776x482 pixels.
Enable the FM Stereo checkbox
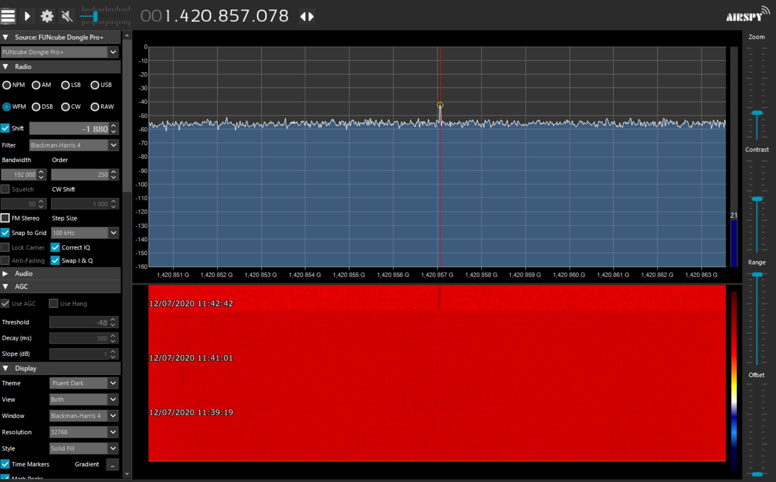coord(5,218)
